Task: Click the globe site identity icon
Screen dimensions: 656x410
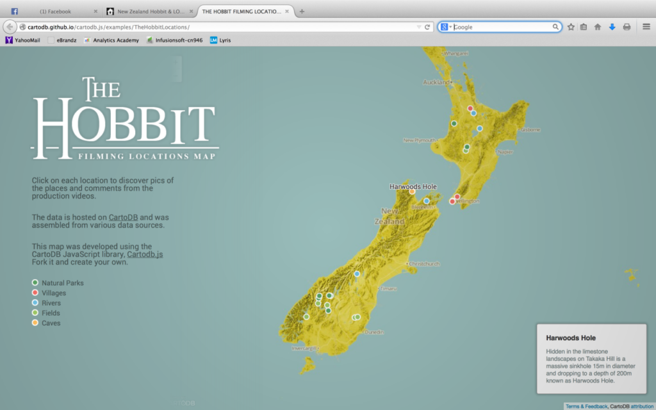Action: (x=22, y=27)
